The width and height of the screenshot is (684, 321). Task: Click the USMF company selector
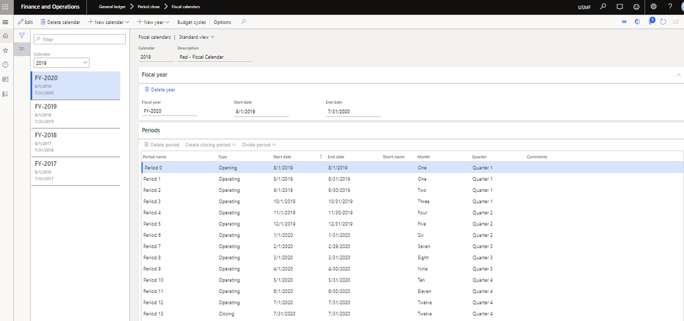(584, 7)
